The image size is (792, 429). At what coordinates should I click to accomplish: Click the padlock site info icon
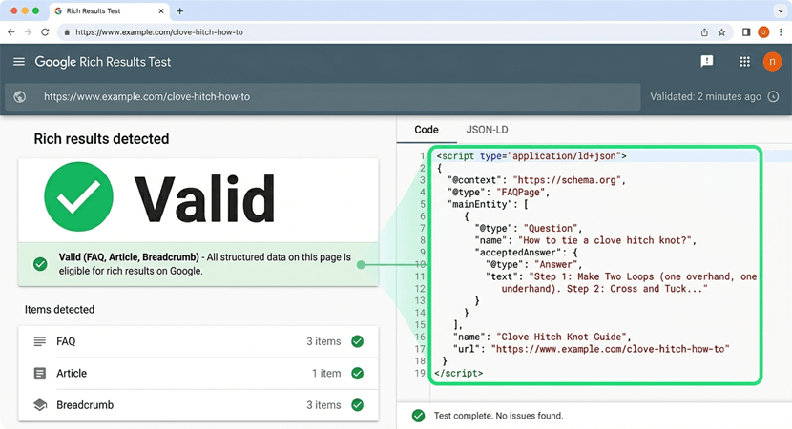[x=67, y=32]
